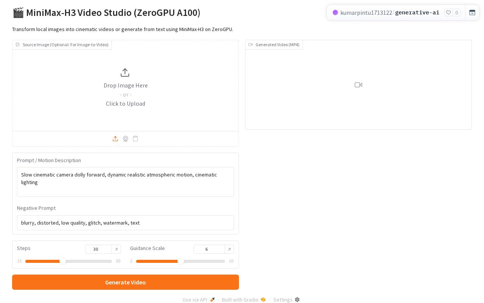The width and height of the screenshot is (484, 303).
Task: Click the MiniMax-H3 Video Studio title
Action: coord(106,12)
